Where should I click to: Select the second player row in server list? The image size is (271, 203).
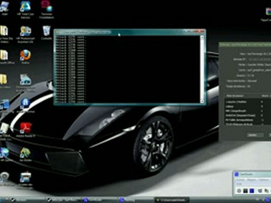pyautogui.click(x=248, y=107)
